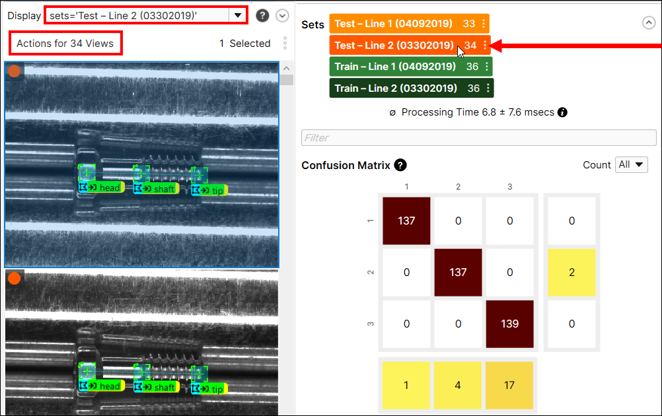Image resolution: width=662 pixels, height=416 pixels.
Task: Open the kebab menu on Train – Line 1 set
Action: [487, 67]
